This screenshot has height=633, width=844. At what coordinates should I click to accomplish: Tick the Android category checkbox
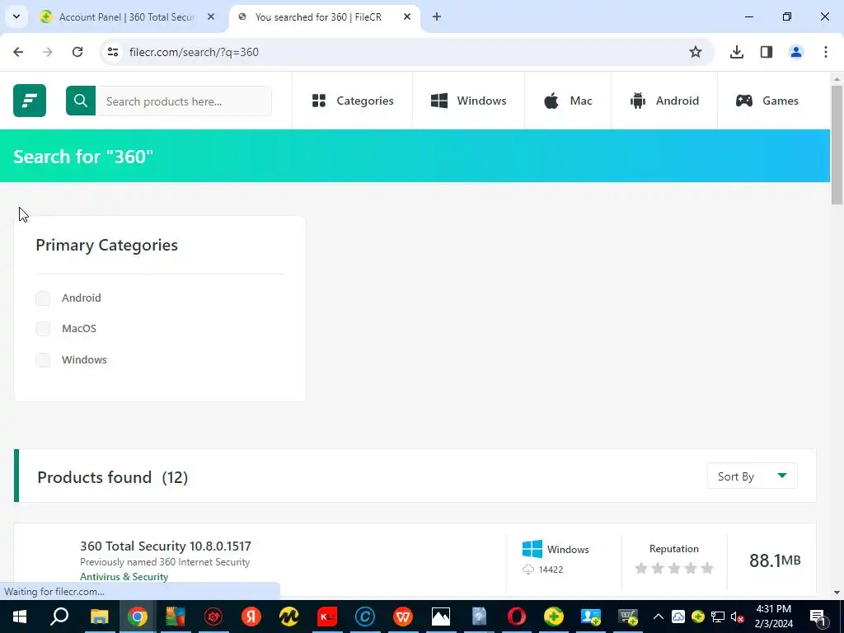point(43,298)
